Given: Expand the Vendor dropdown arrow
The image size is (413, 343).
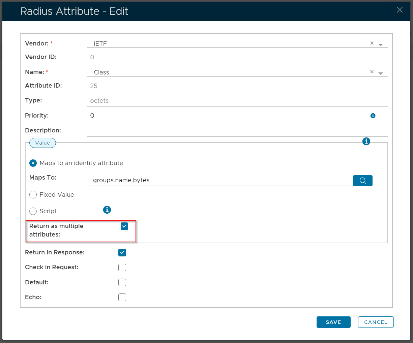Looking at the screenshot, I should (x=381, y=44).
